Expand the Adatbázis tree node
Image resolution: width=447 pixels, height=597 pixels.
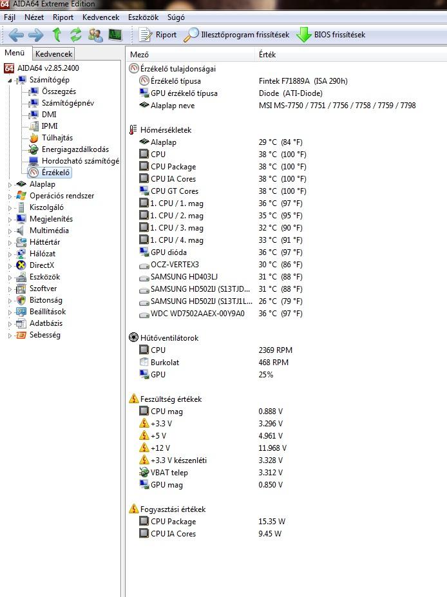[10, 324]
